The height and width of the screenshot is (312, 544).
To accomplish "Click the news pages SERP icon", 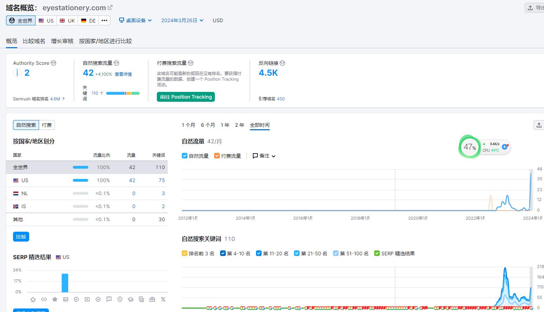I will click(141, 299).
